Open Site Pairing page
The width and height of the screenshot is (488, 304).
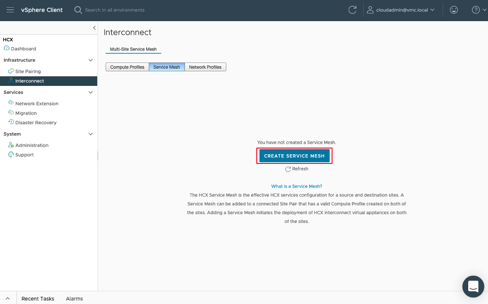click(x=28, y=71)
